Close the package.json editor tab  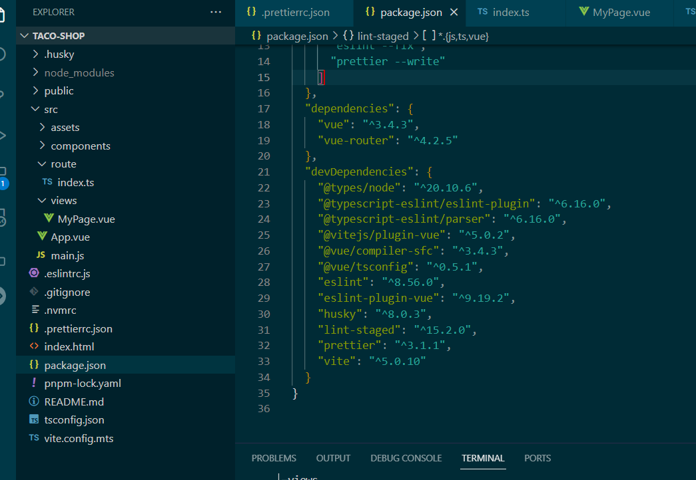coord(454,13)
